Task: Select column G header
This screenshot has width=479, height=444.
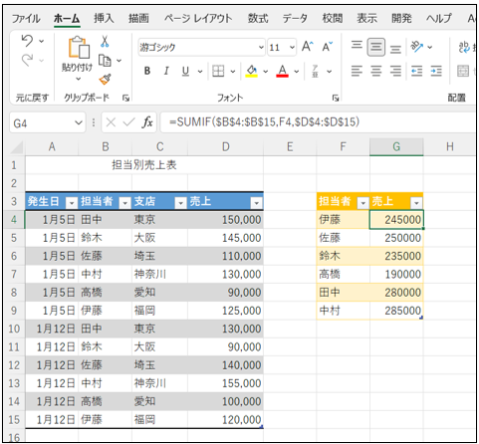Action: [396, 146]
